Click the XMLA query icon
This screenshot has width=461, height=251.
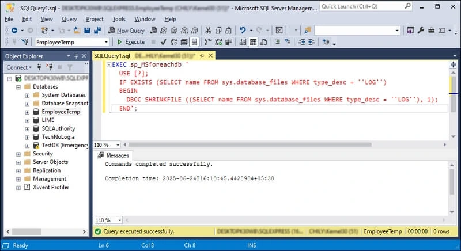[184, 31]
